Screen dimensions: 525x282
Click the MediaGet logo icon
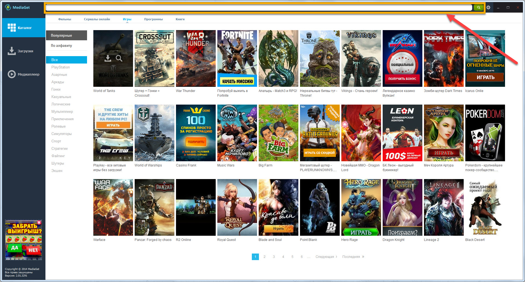(8, 7)
